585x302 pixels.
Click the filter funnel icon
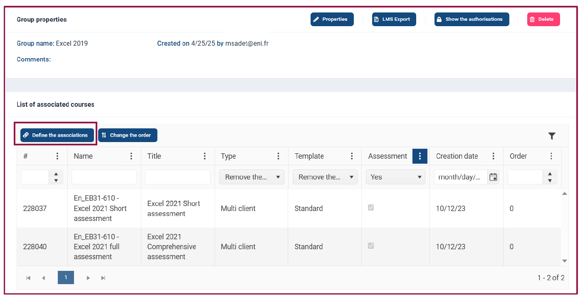coord(552,136)
